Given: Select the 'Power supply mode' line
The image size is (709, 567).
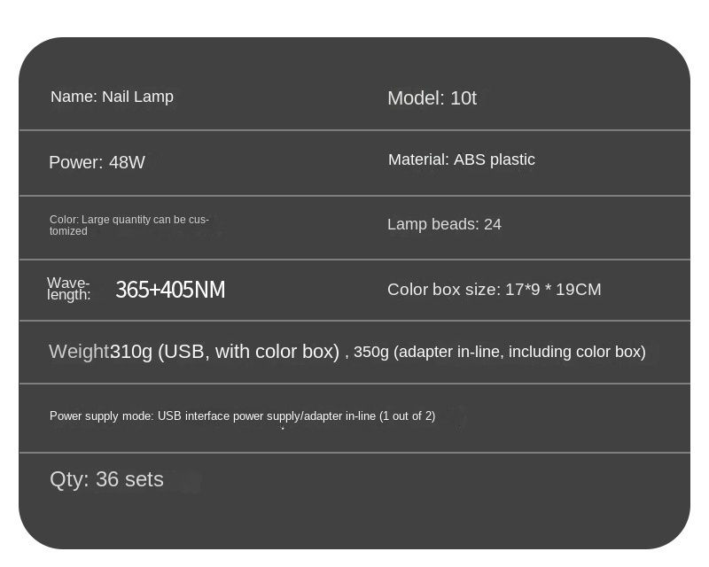Looking at the screenshot, I should tap(242, 416).
